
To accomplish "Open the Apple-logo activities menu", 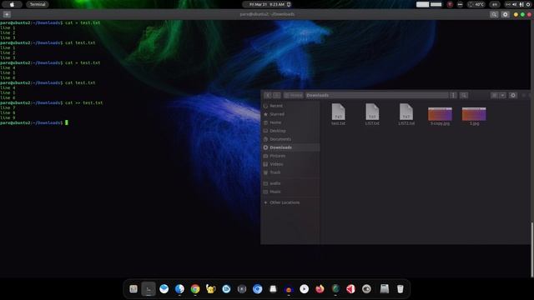I will coord(12,4).
